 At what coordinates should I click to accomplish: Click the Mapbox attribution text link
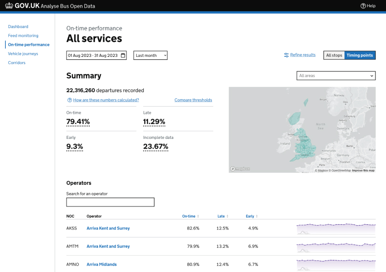point(321,170)
